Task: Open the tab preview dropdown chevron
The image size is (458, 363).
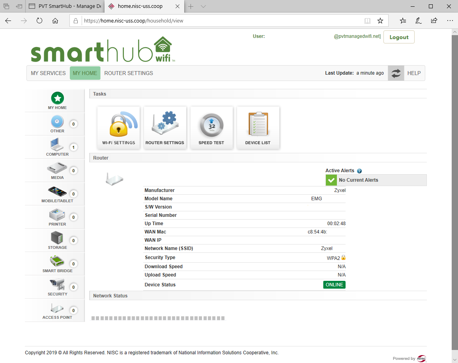Action: point(204,6)
